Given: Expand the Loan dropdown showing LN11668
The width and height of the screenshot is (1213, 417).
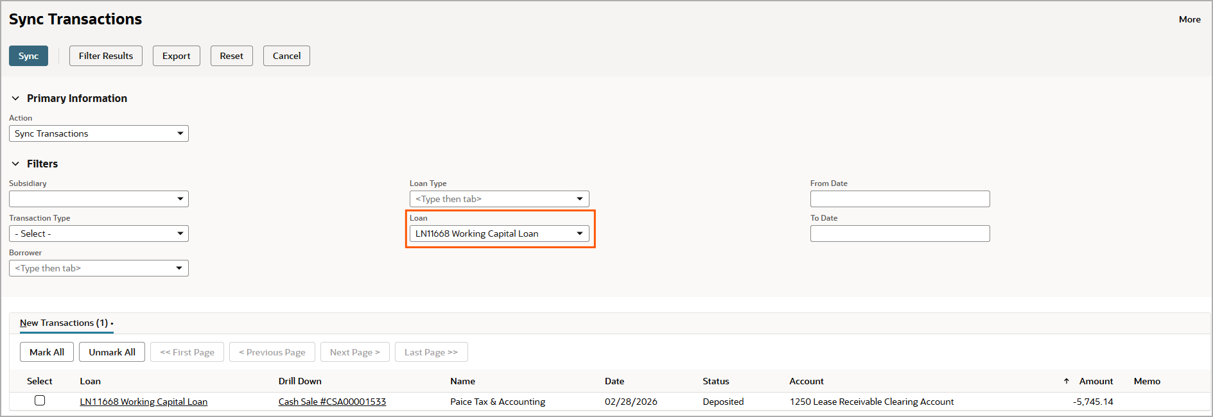Looking at the screenshot, I should point(579,234).
